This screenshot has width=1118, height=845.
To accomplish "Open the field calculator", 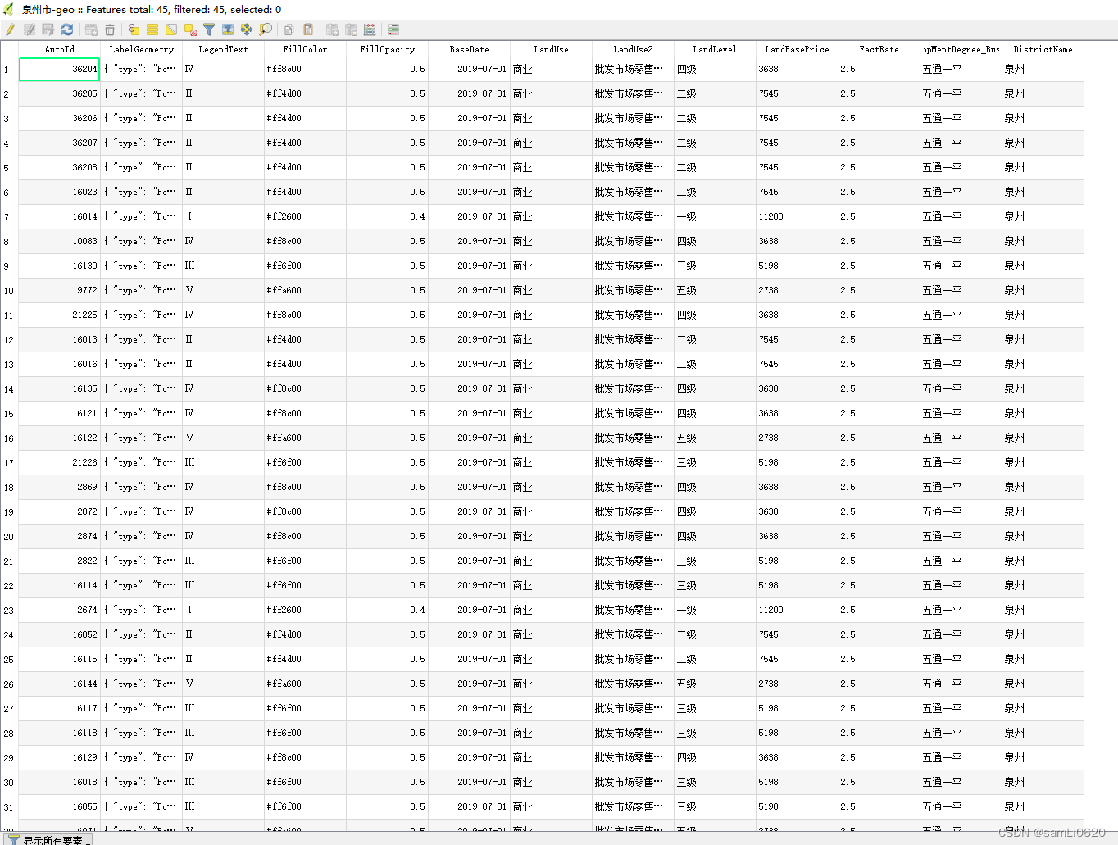I will coord(370,30).
